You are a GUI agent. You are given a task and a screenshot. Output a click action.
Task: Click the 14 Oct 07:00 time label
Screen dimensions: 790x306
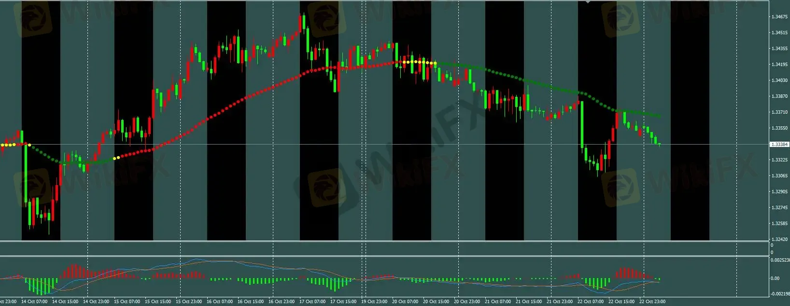click(34, 302)
